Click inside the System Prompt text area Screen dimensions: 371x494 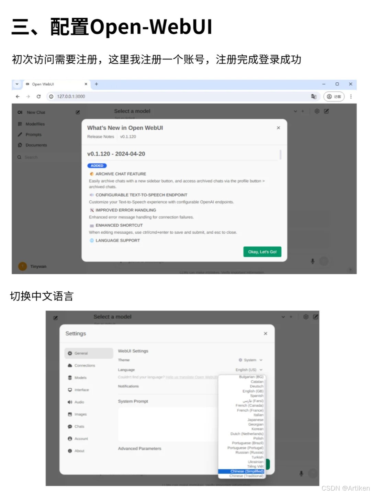[168, 424]
